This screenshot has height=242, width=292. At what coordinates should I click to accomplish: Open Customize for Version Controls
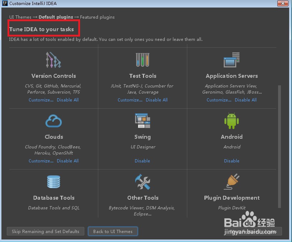41,100
